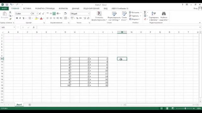Toggle Italic (К) formatting
202x113 pixels.
[20, 18]
